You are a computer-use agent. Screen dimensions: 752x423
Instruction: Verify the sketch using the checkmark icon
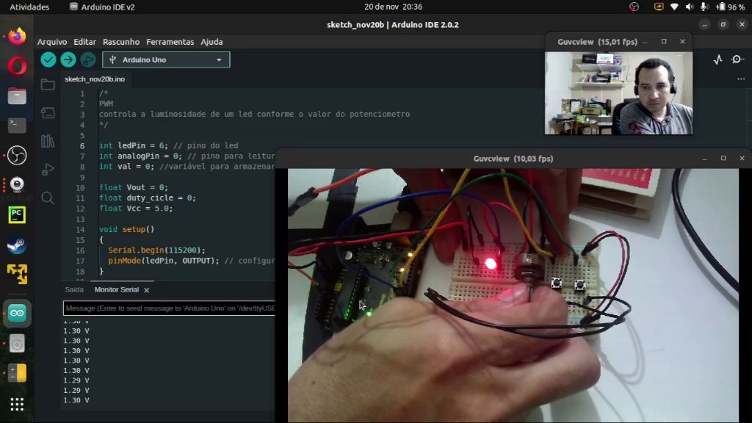pos(48,59)
